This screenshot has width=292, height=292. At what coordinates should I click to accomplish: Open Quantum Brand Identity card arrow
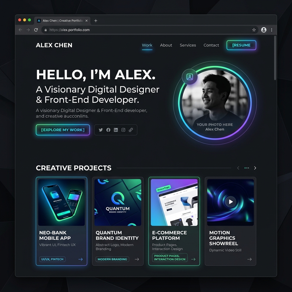click(137, 259)
